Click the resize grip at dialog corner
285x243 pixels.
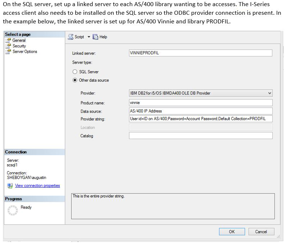tap(279, 236)
